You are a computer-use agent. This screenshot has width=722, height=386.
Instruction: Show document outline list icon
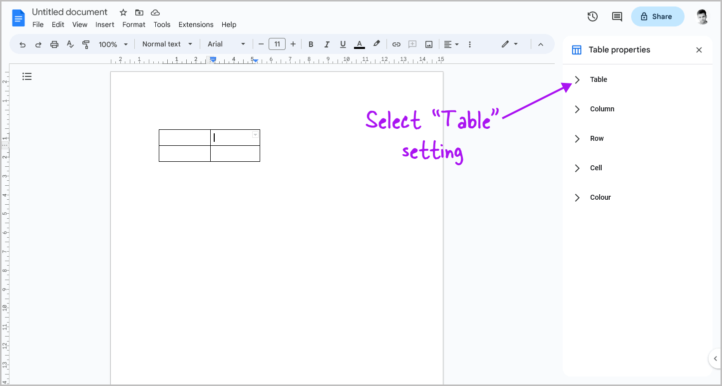pyautogui.click(x=27, y=76)
